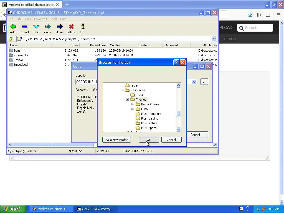Select the Plus! Nature folder
The width and height of the screenshot is (284, 213).
[x=149, y=123]
